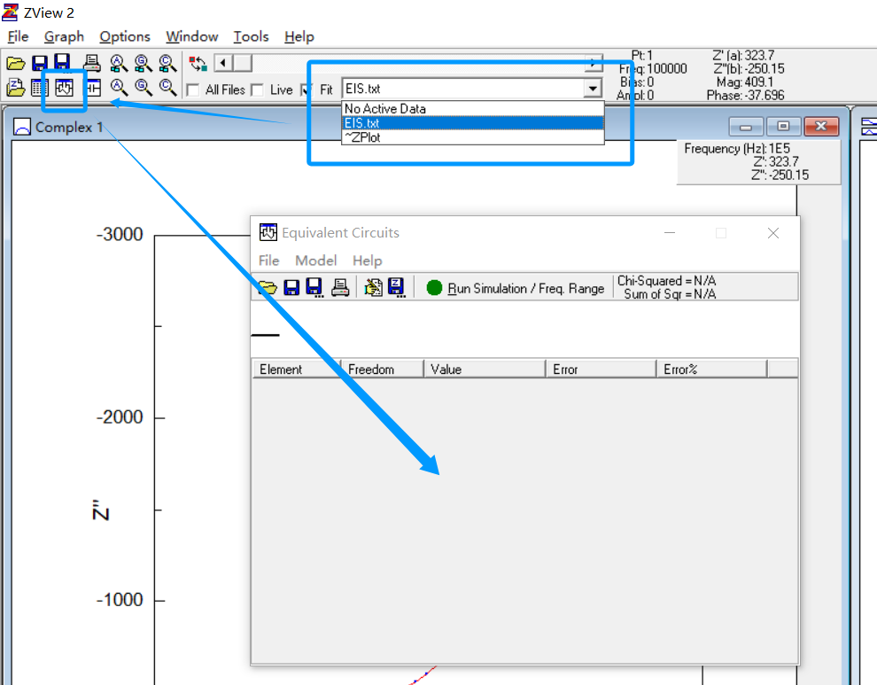This screenshot has width=877, height=685.
Task: Collapse the active data dropdown arrow
Action: [592, 89]
